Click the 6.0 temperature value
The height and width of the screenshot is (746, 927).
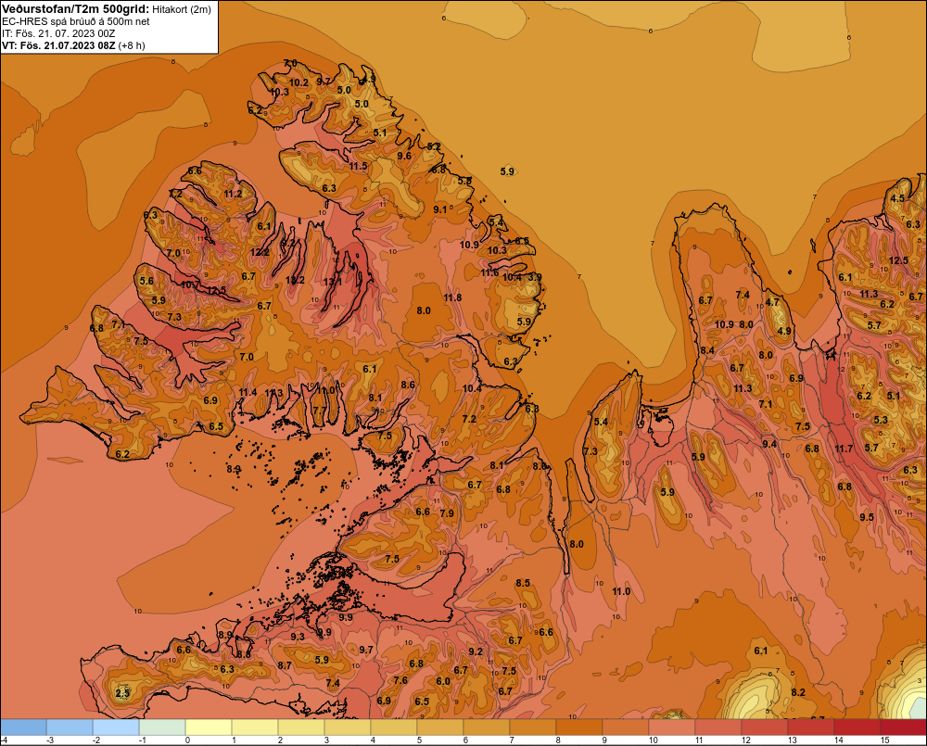(443, 681)
